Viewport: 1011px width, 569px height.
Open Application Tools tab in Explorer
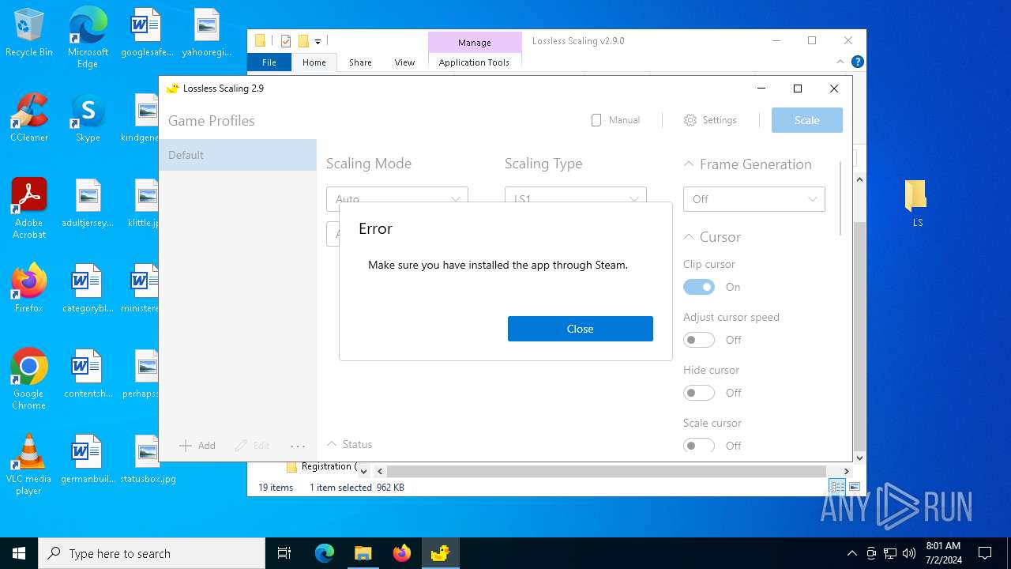474,62
